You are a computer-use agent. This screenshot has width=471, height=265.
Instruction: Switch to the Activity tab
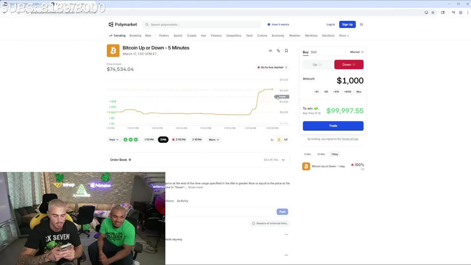click(183, 201)
